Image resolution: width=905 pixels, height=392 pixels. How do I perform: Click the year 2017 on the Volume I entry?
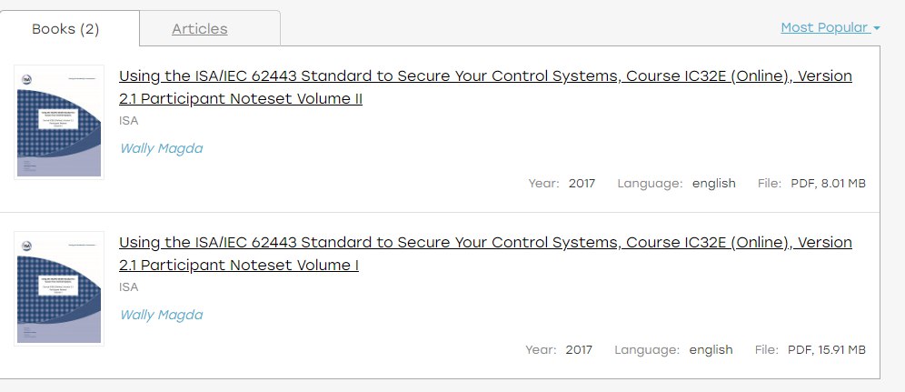pos(579,350)
